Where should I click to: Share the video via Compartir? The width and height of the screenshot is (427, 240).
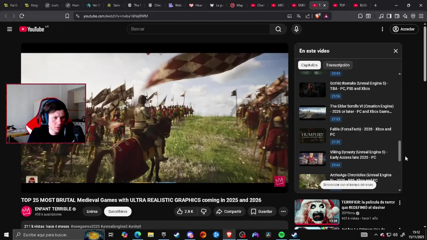tap(229, 211)
